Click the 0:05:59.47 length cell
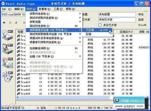Viewport: 151px width, 111px height. [73, 86]
